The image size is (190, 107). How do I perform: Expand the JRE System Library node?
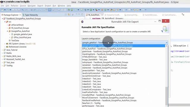5,44
